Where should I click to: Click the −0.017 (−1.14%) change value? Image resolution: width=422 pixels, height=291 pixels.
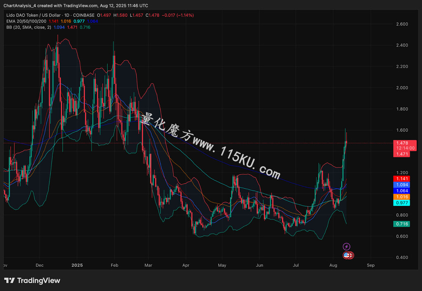[x=178, y=15]
